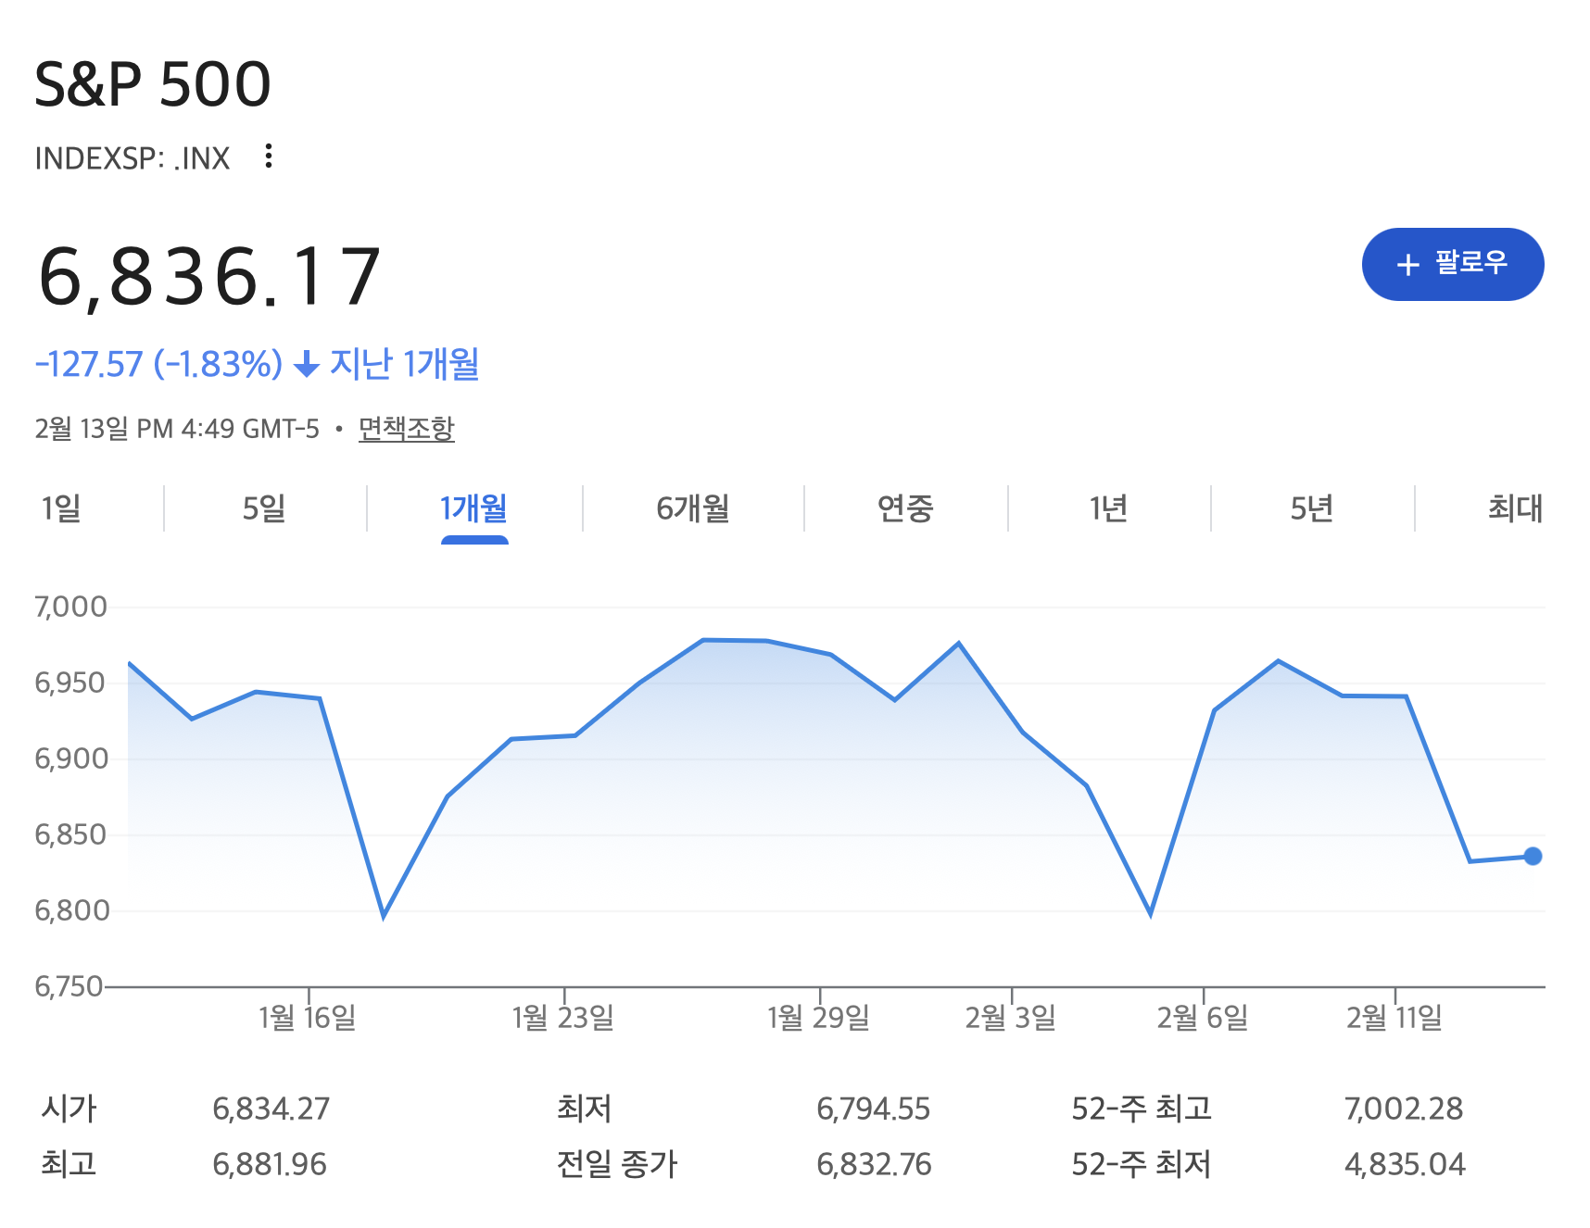Open the three-dot more options menu
The image size is (1590, 1228).
pos(269,157)
